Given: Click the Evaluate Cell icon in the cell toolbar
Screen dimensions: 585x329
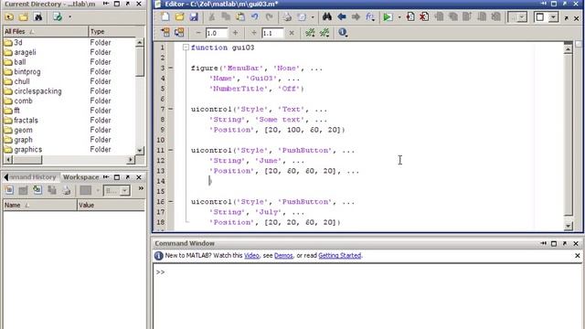Looking at the screenshot, I should (165, 33).
